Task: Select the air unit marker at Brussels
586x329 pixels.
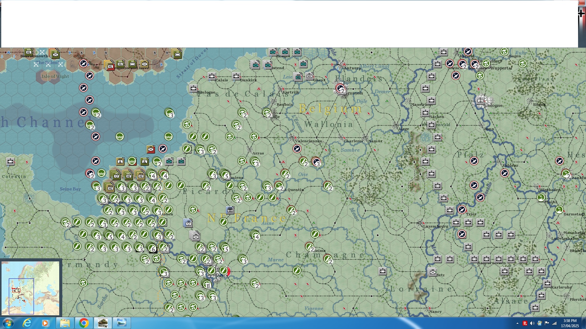Action: coord(340,88)
